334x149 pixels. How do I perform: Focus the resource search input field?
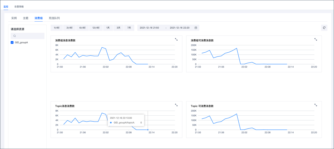click(28, 36)
